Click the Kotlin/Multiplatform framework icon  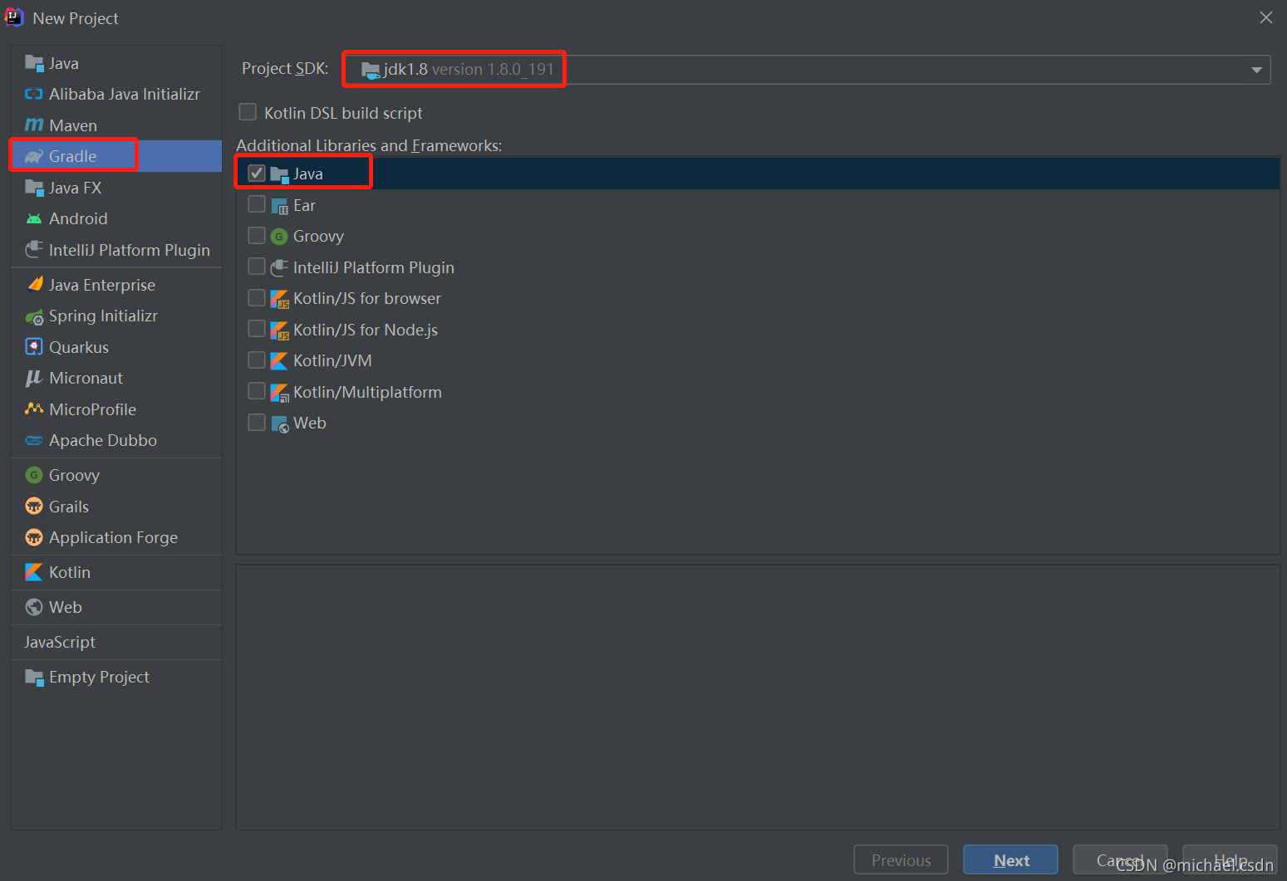click(x=279, y=392)
